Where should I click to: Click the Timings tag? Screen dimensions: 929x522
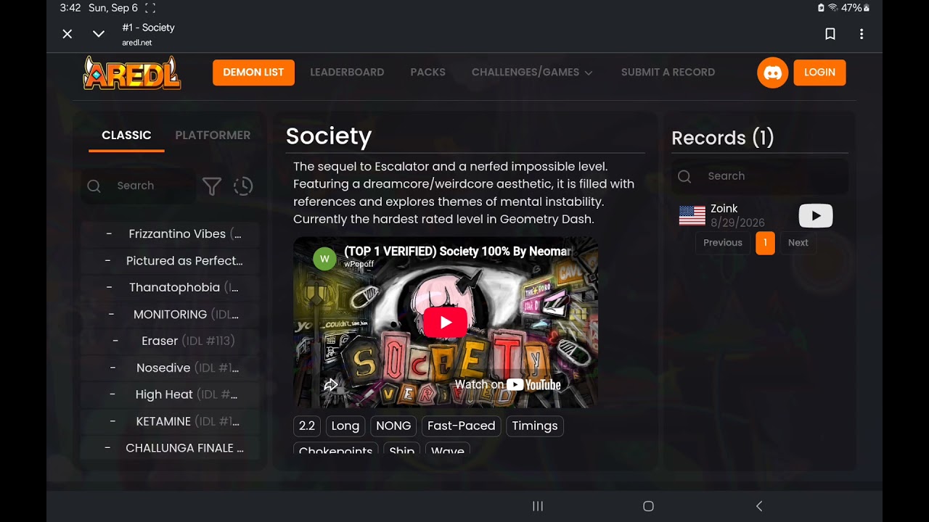point(535,426)
